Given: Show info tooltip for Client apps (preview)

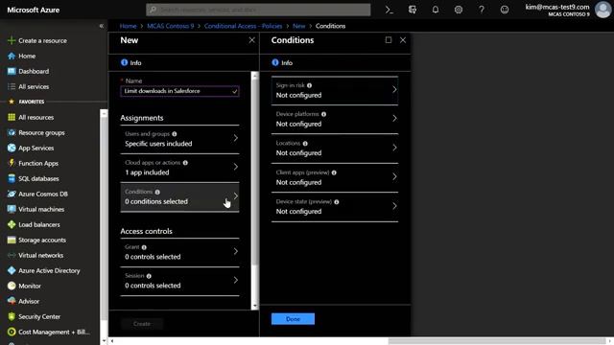Looking at the screenshot, I should (334, 172).
